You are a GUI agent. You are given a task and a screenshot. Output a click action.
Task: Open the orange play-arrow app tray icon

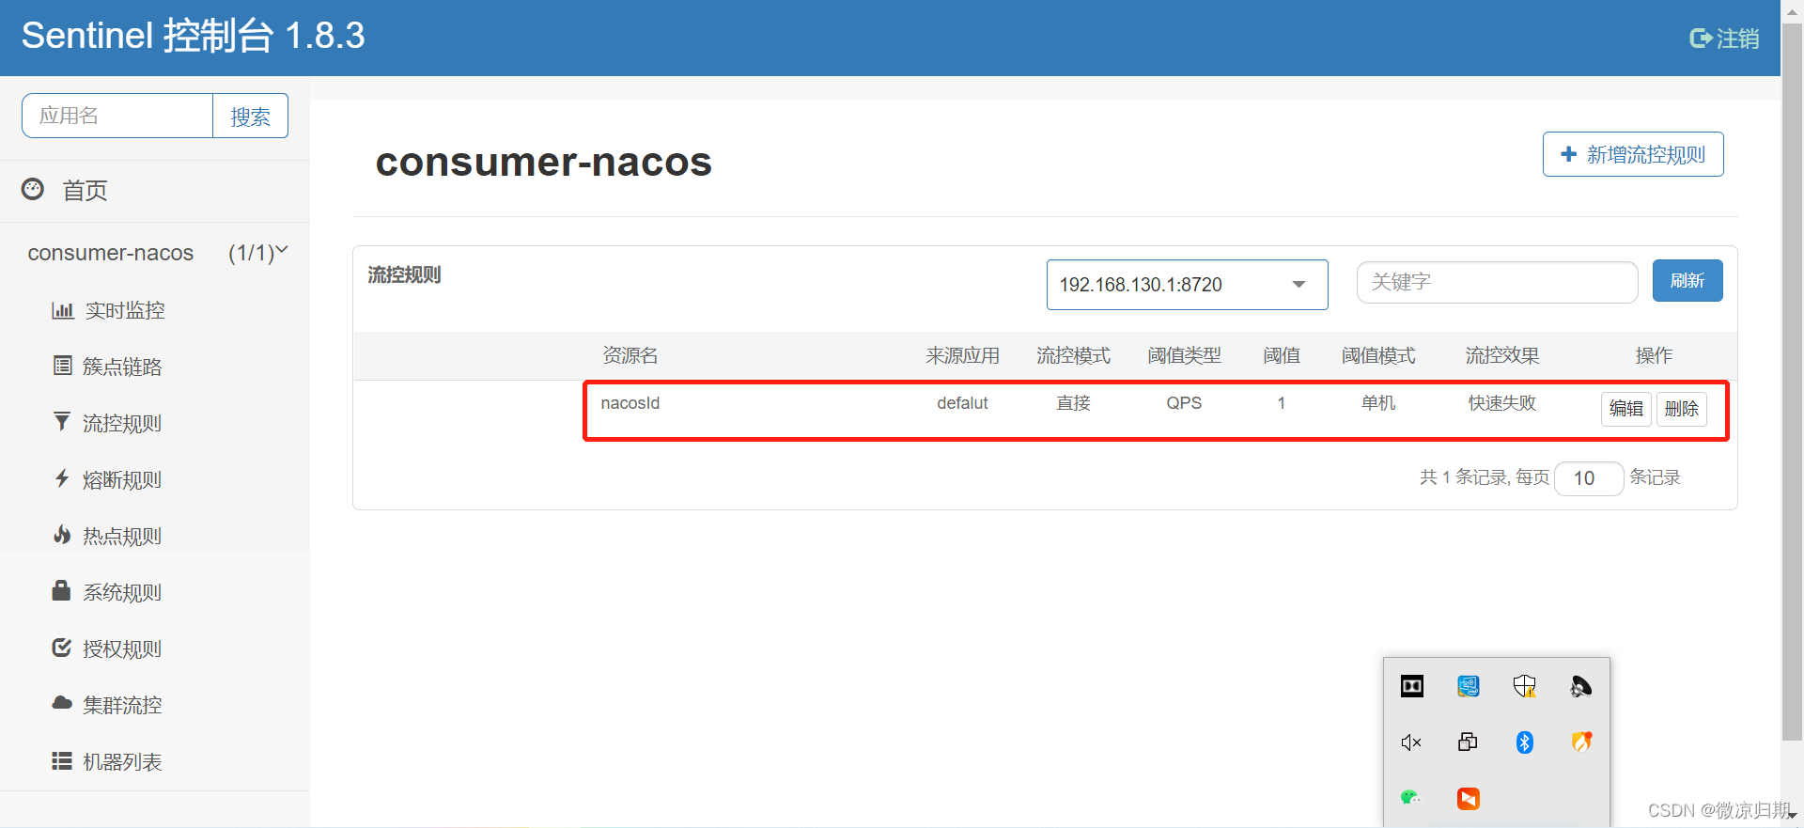1469,799
